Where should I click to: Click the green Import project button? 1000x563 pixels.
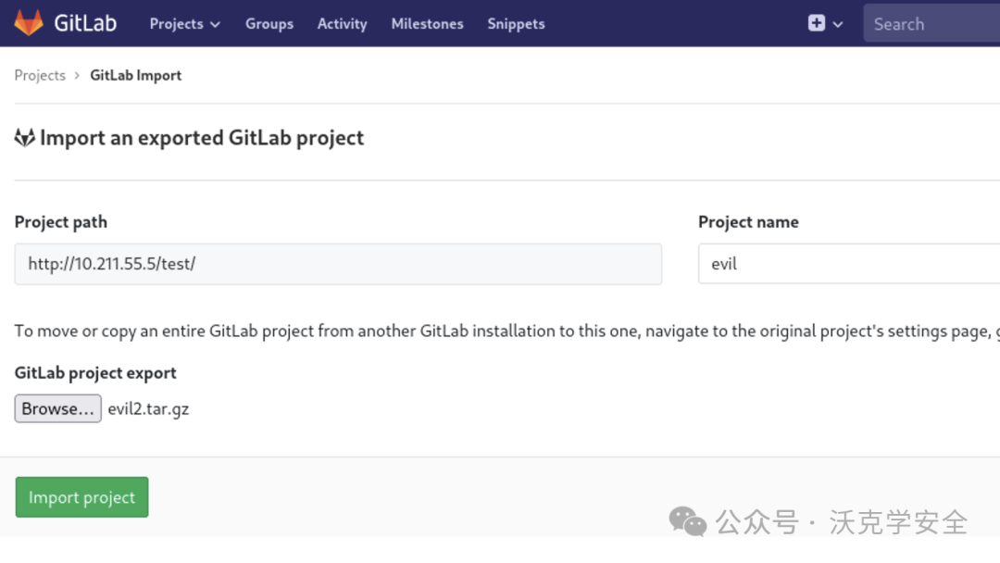coord(81,497)
